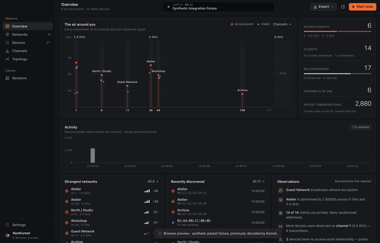380x243 pixels.
Task: Click the channel 149 axis label
Action: pos(242,110)
